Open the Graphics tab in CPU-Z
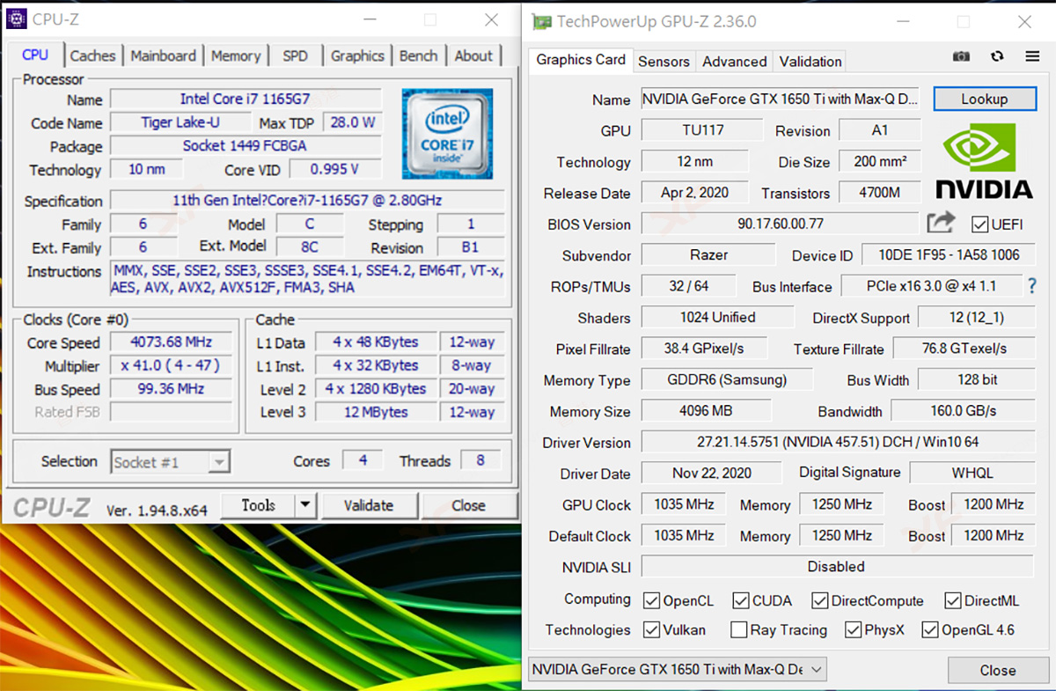 [357, 55]
